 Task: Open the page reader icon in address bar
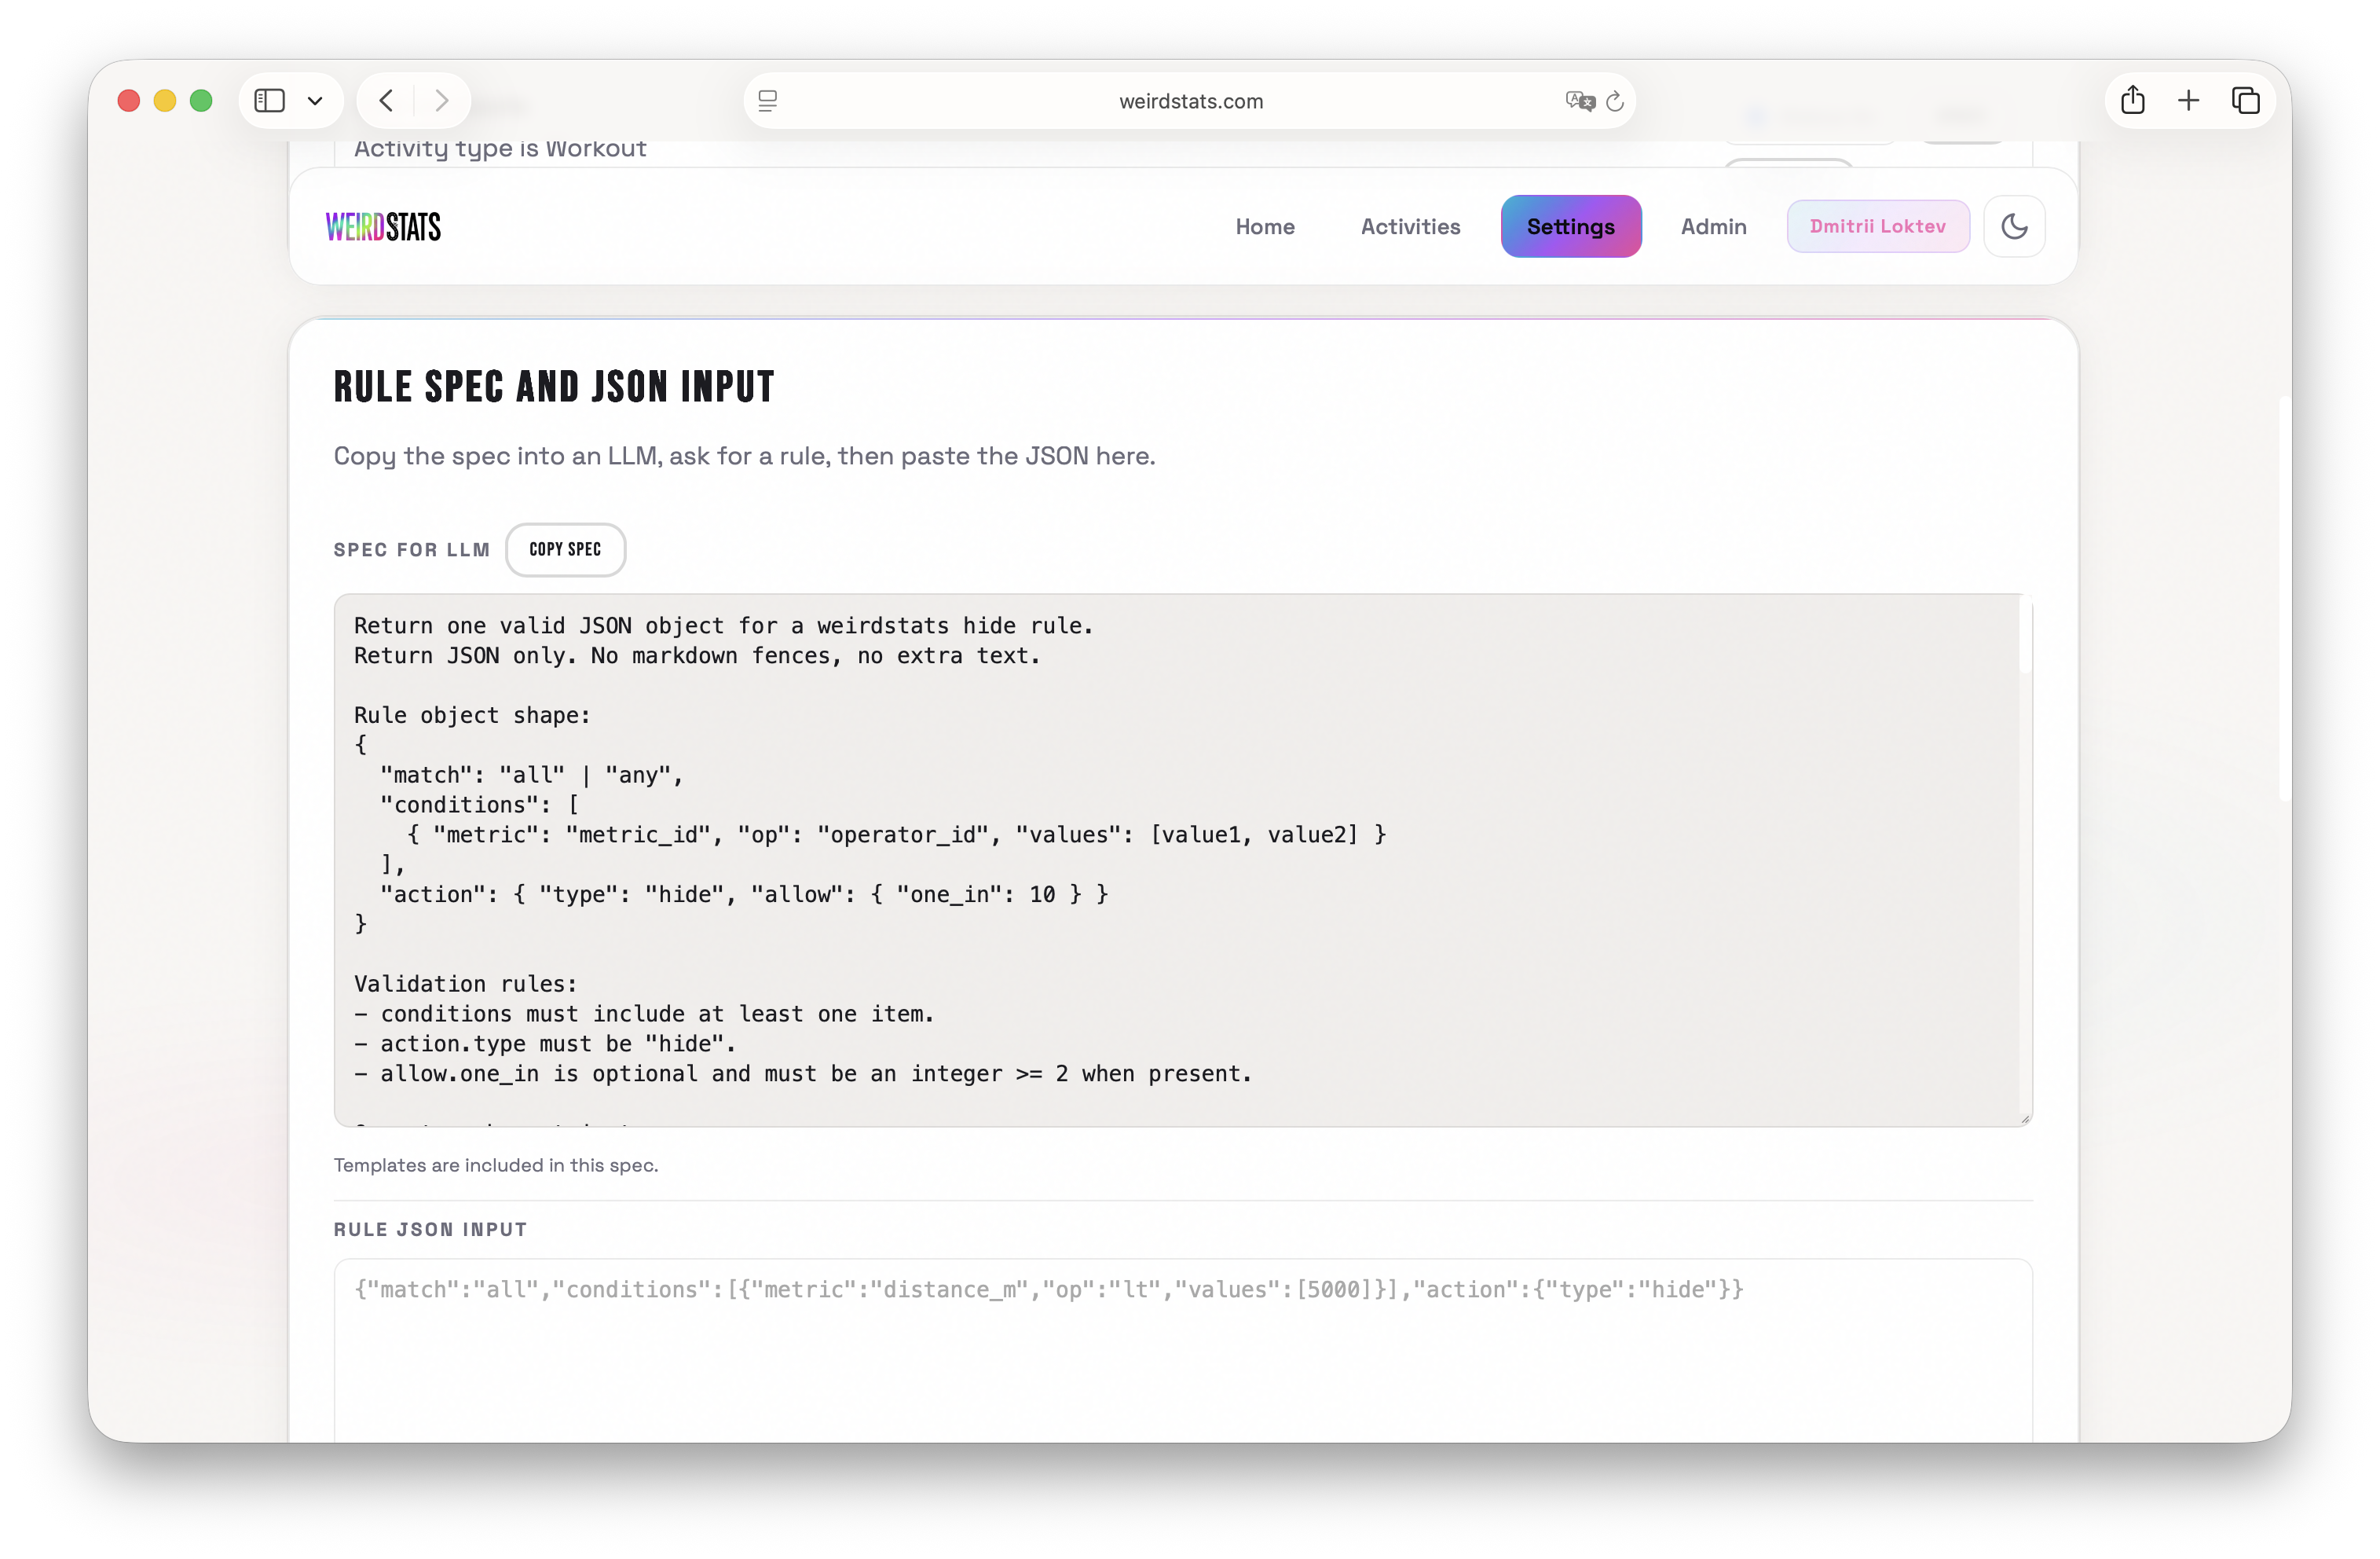point(768,101)
